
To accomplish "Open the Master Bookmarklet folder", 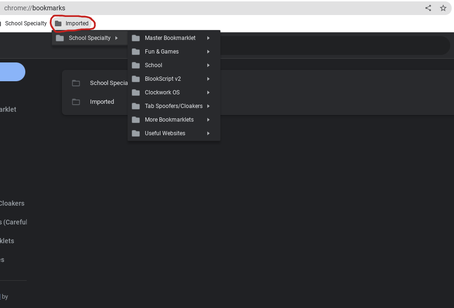I will click(174, 38).
